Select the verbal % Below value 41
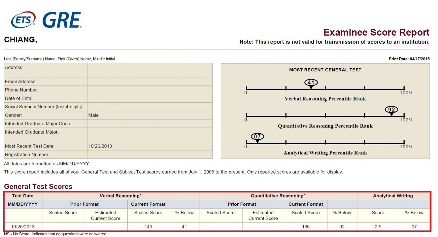438x237 pixels. (x=184, y=227)
